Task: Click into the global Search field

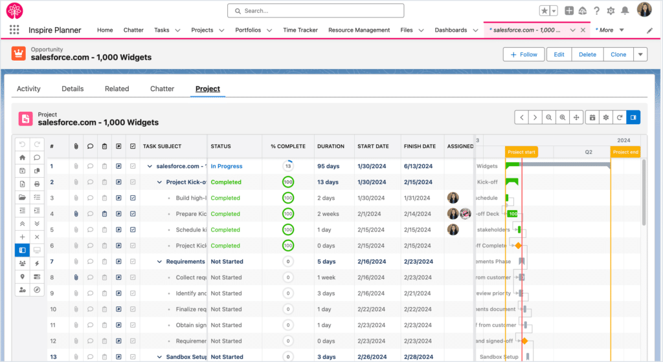Action: coord(315,10)
